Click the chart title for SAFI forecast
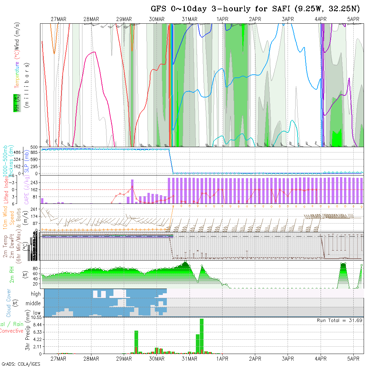 (x=255, y=9)
